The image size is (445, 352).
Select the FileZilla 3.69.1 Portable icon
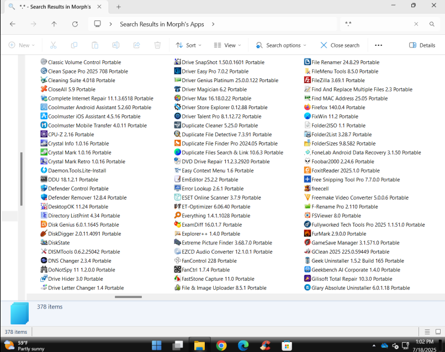tap(307, 80)
